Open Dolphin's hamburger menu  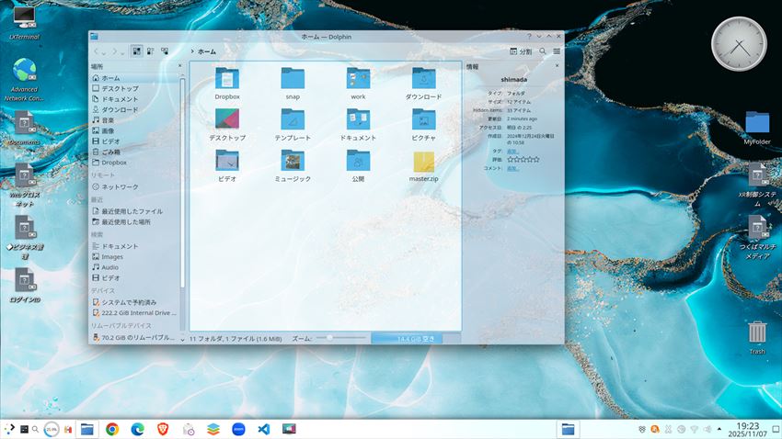tap(557, 51)
